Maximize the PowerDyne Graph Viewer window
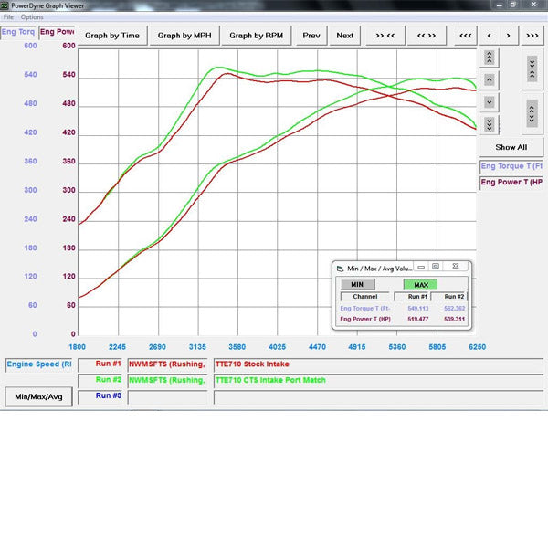Screen dimensions: 548x548 coord(512,5)
